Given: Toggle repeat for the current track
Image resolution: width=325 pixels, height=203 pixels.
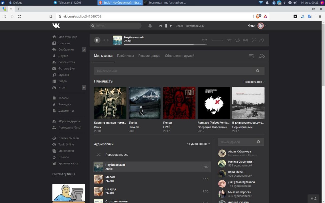Looking at the screenshot, I should tap(237, 40).
